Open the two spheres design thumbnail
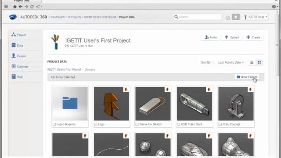281x158 pixels. pyautogui.click(x=153, y=145)
